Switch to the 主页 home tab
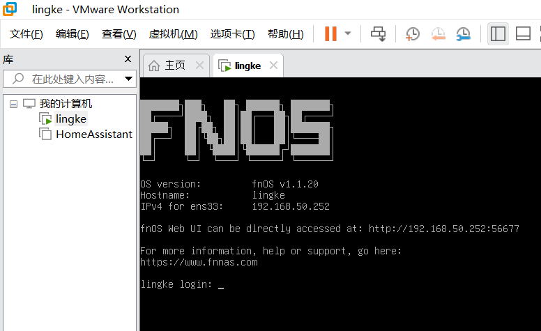The image size is (541, 331). coord(175,66)
